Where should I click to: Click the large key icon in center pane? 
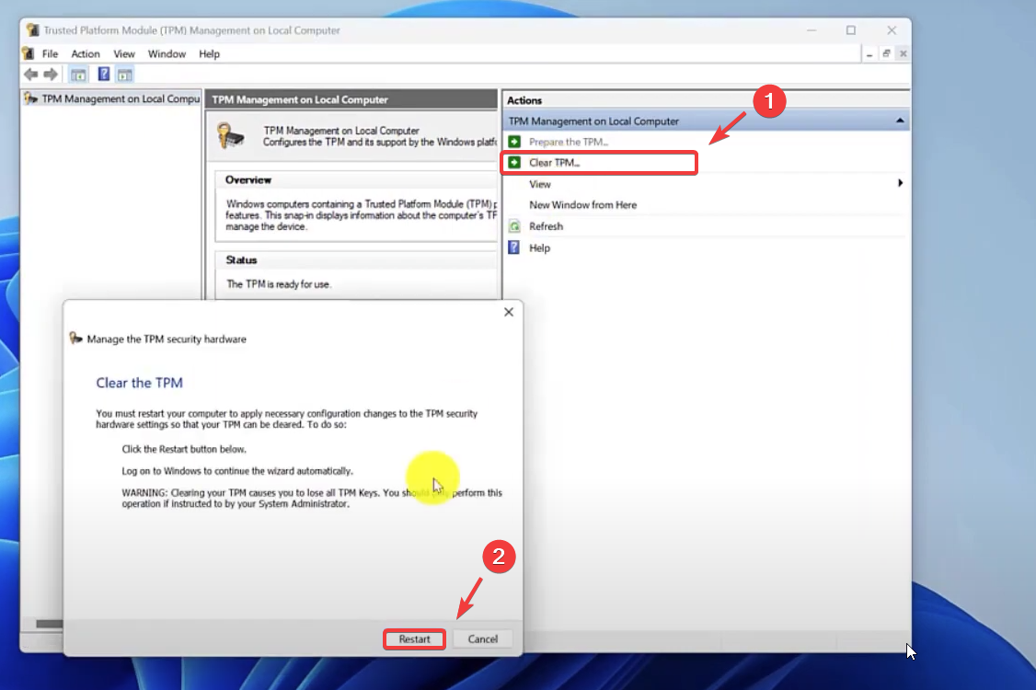click(231, 135)
